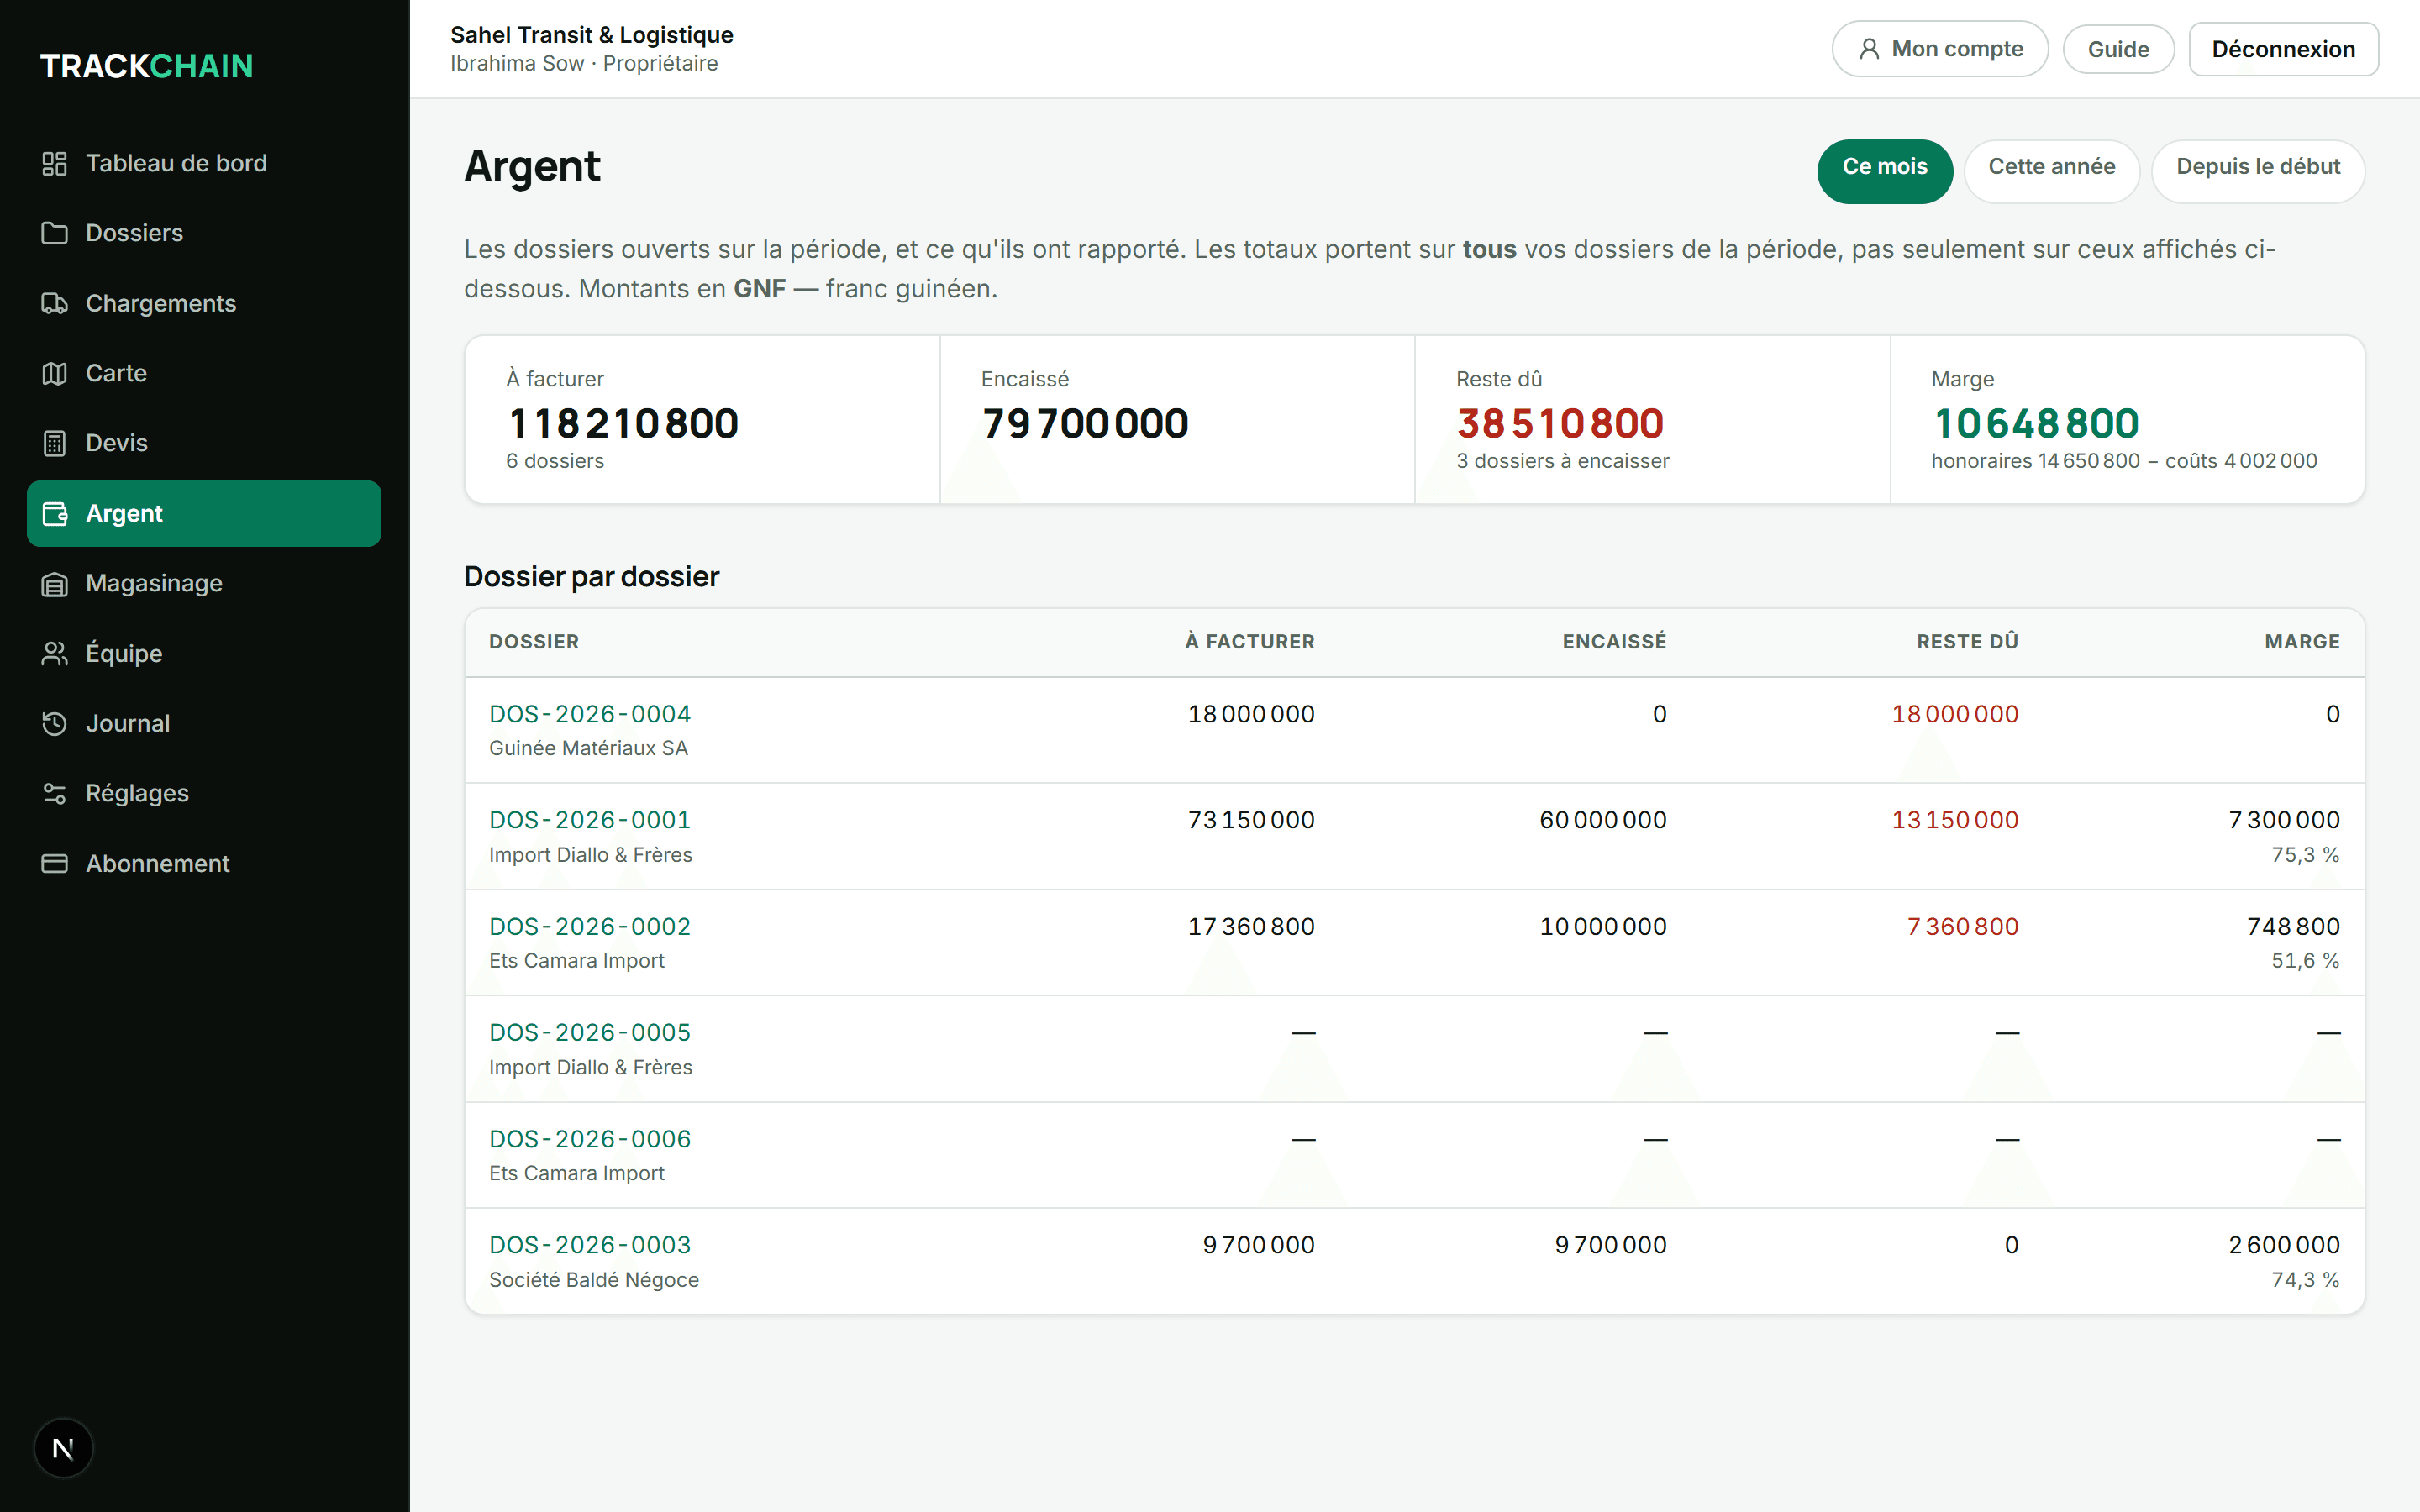2420x1512 pixels.
Task: Switch to the Depuis le début period
Action: pos(2258,171)
